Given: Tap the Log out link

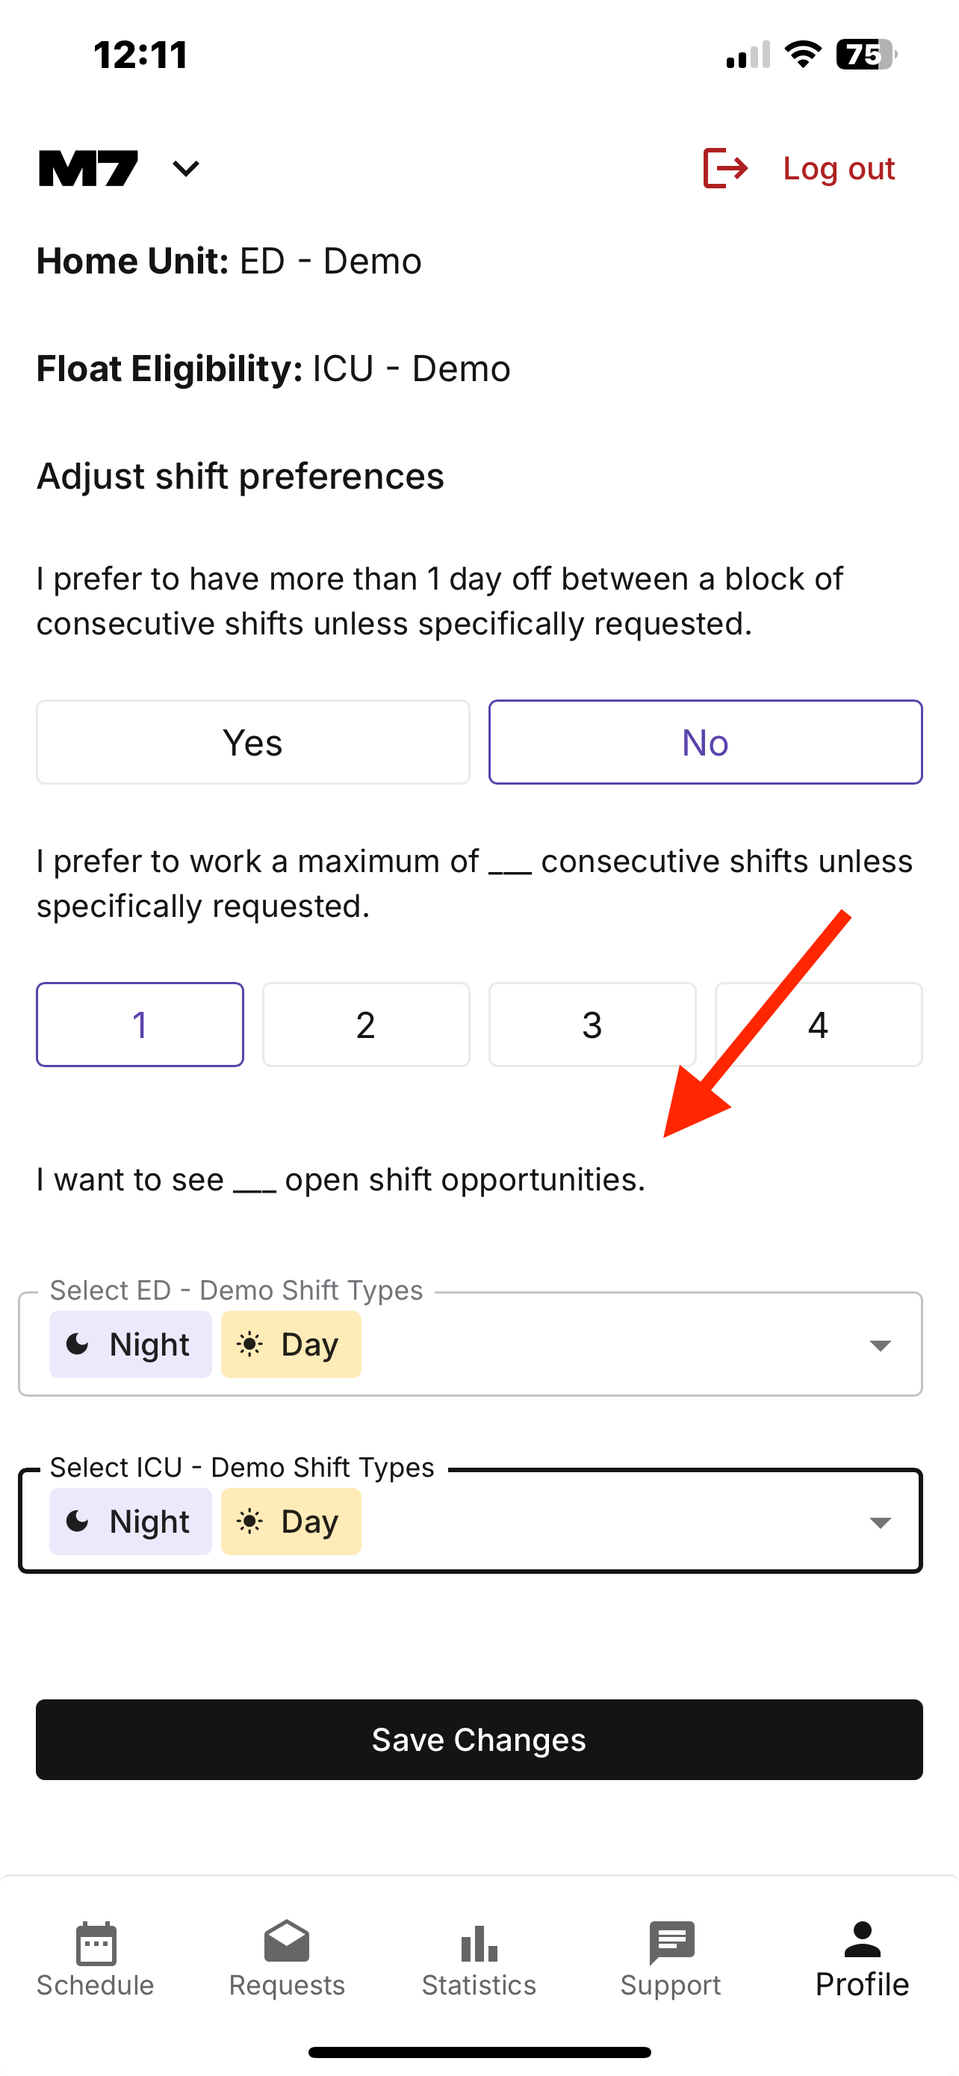Looking at the screenshot, I should pos(838,168).
